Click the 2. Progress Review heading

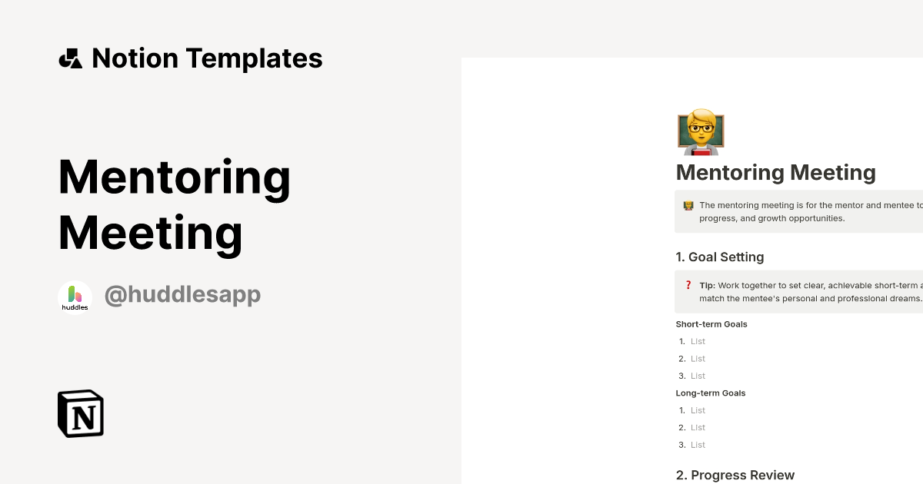click(x=735, y=475)
